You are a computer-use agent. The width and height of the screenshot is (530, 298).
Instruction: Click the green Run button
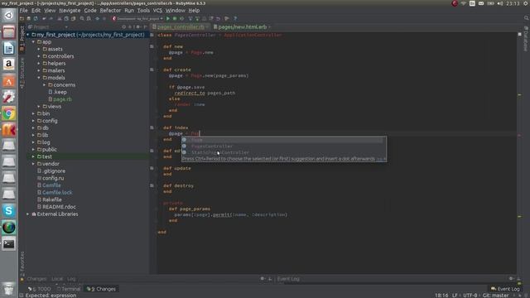tap(168, 18)
